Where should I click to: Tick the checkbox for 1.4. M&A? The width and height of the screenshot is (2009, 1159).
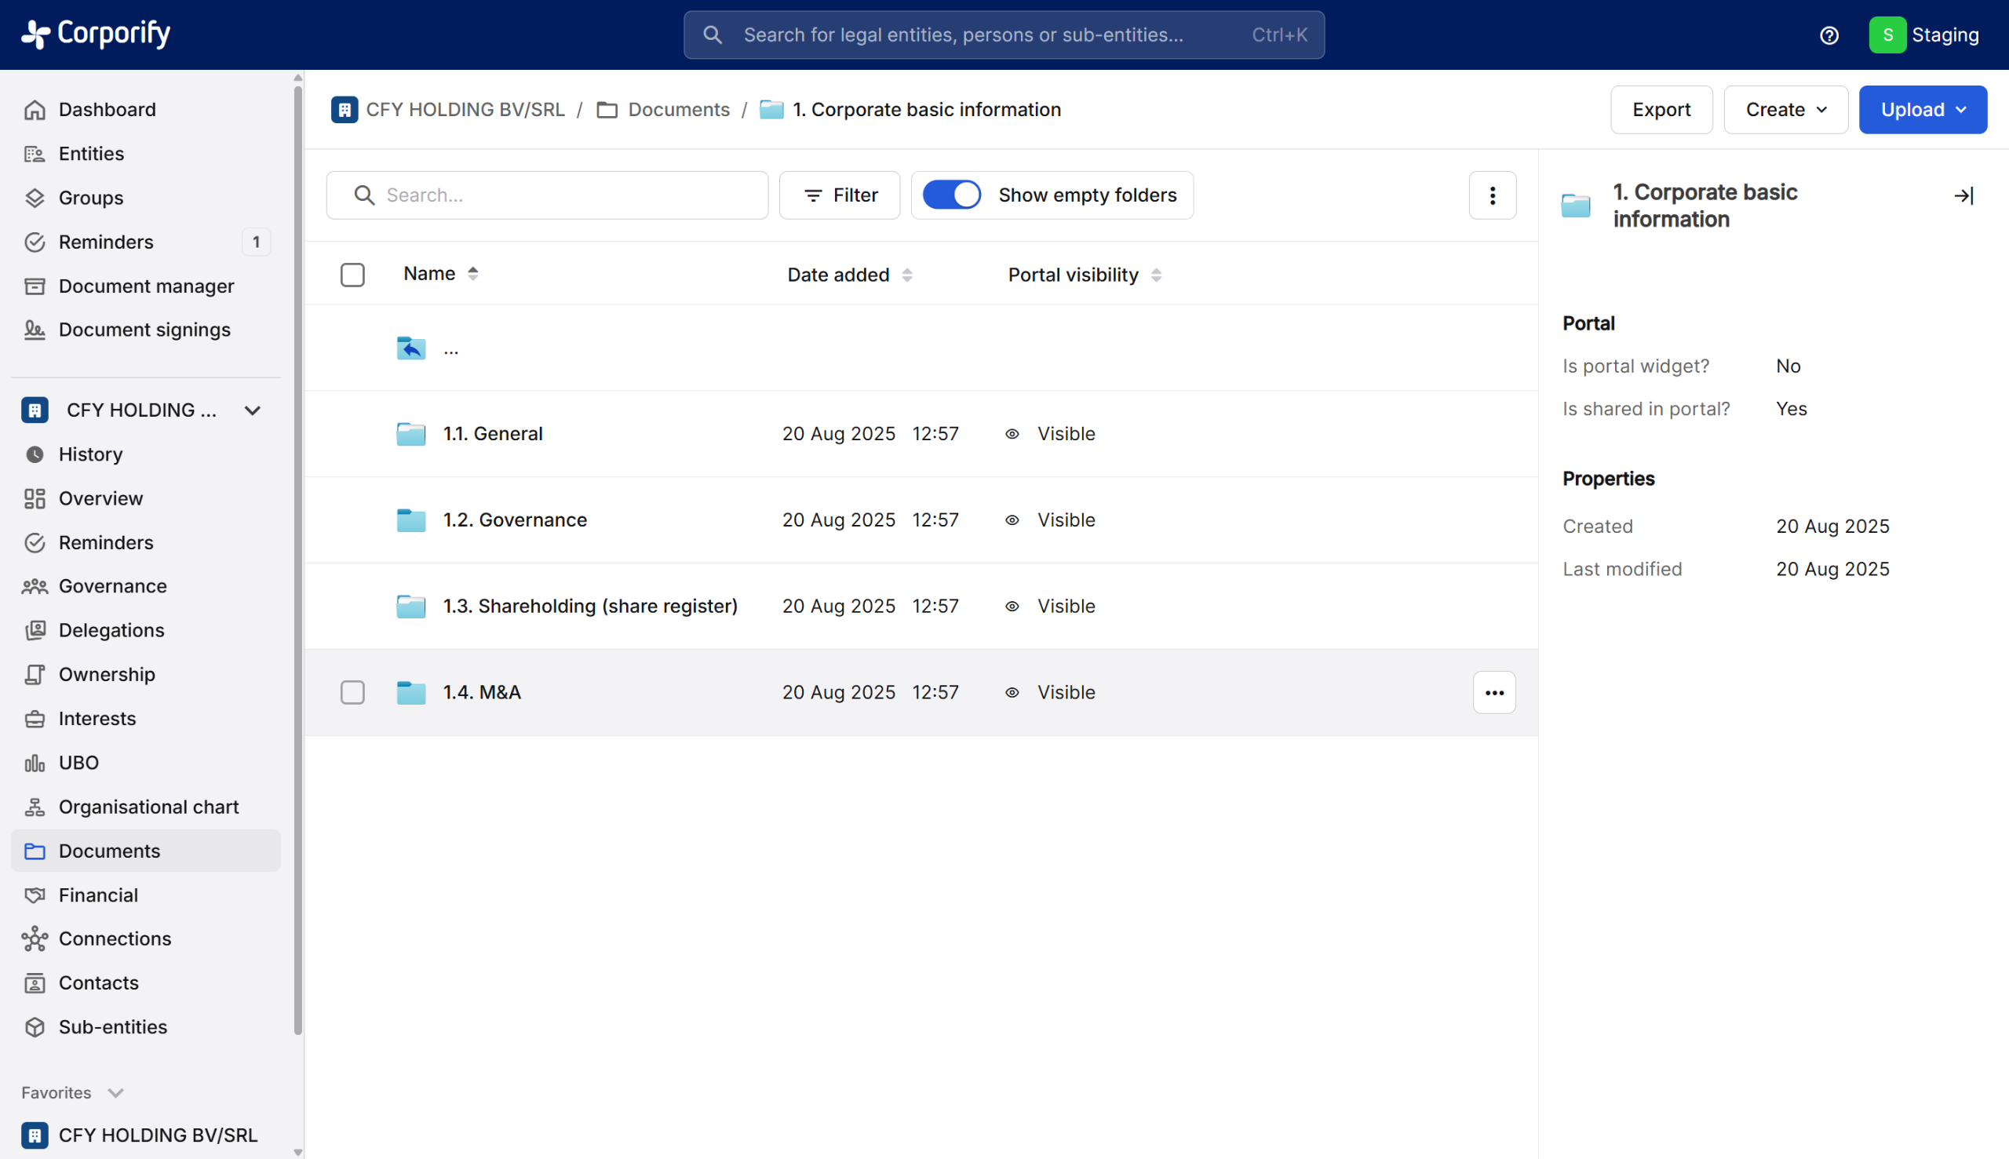(352, 693)
